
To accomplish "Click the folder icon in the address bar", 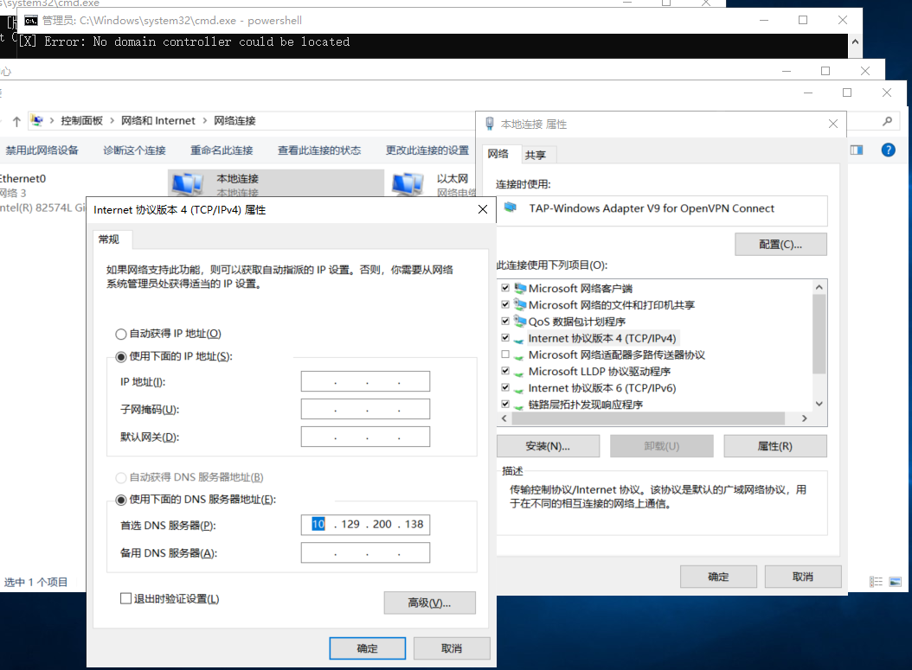I will click(36, 120).
